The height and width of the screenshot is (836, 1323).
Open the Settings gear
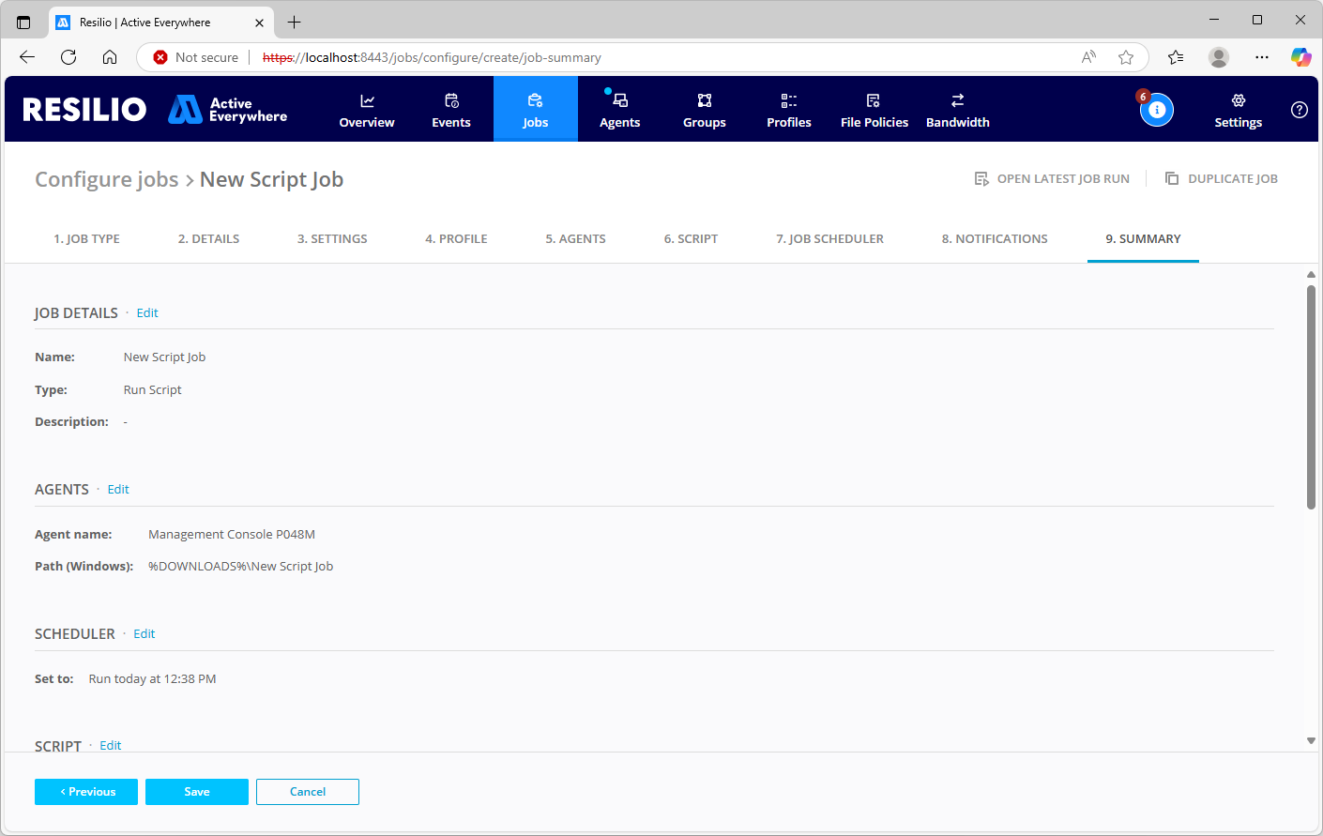point(1238,110)
